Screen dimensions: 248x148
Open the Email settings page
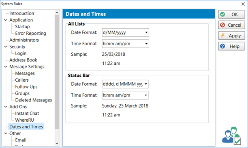point(21,140)
